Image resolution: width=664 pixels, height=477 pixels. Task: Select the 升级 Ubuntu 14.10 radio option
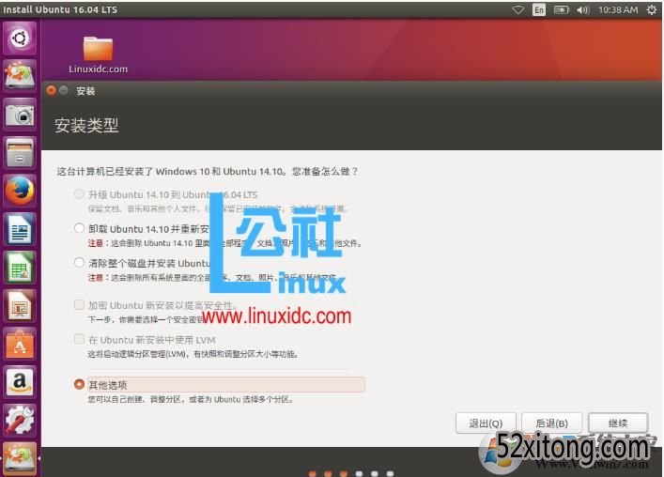[79, 193]
